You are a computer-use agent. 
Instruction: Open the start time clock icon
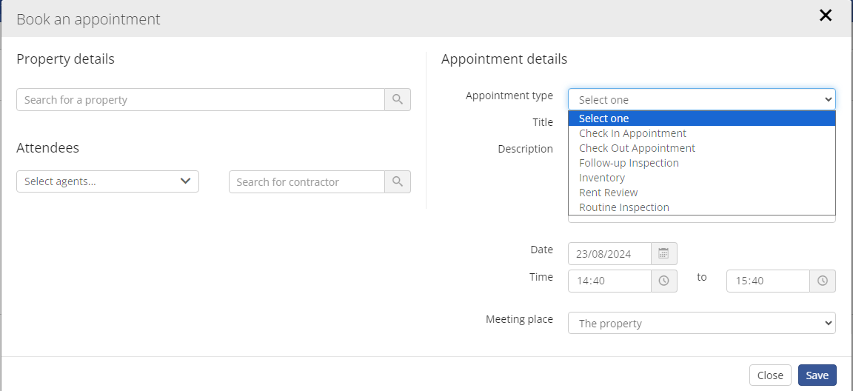click(663, 281)
